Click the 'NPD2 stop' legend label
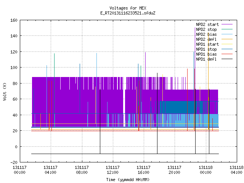The image size is (244, 183). coord(206,29)
